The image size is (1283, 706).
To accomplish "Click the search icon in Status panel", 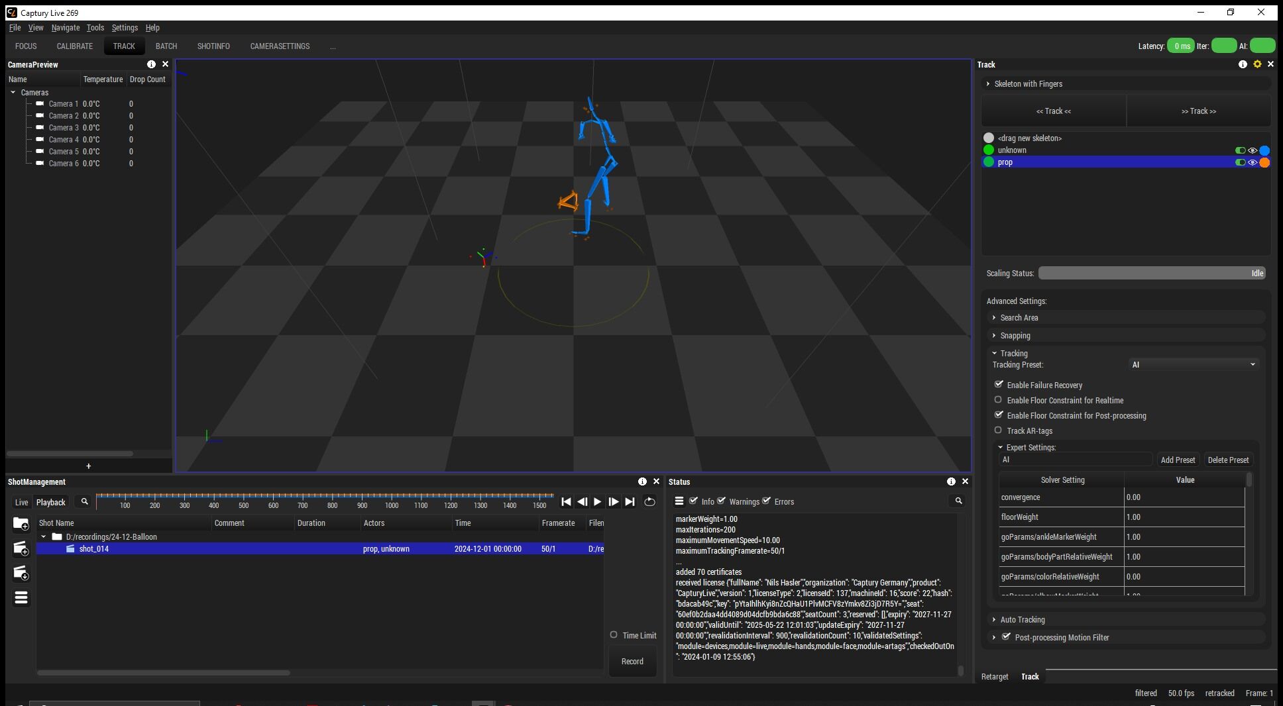I will (x=958, y=501).
